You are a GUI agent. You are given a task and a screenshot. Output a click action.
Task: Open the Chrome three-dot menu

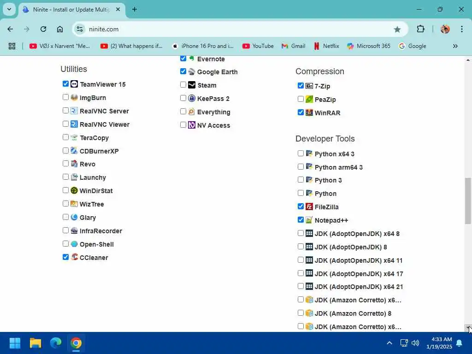[x=462, y=29]
